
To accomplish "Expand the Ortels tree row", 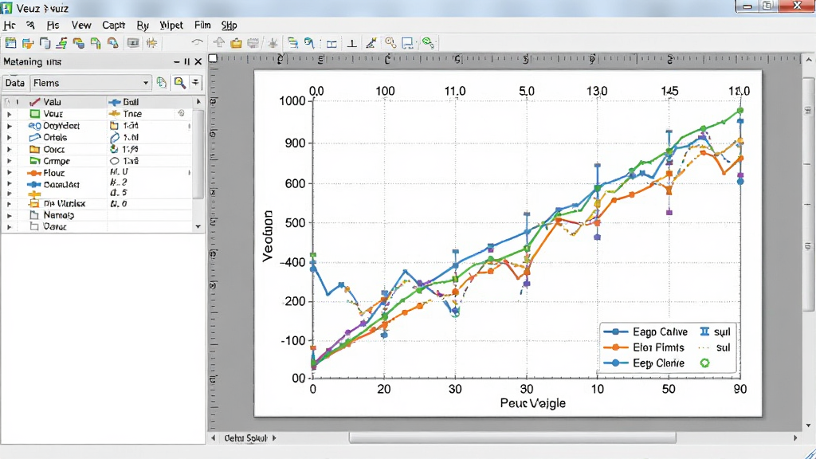I will [9, 137].
